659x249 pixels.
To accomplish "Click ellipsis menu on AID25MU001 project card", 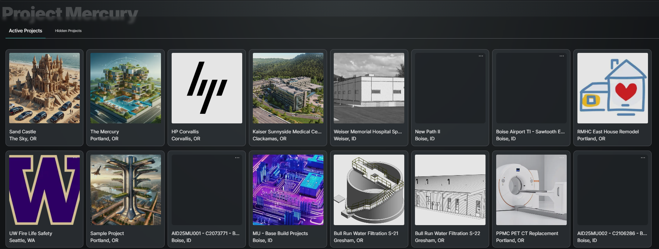I will click(x=237, y=158).
